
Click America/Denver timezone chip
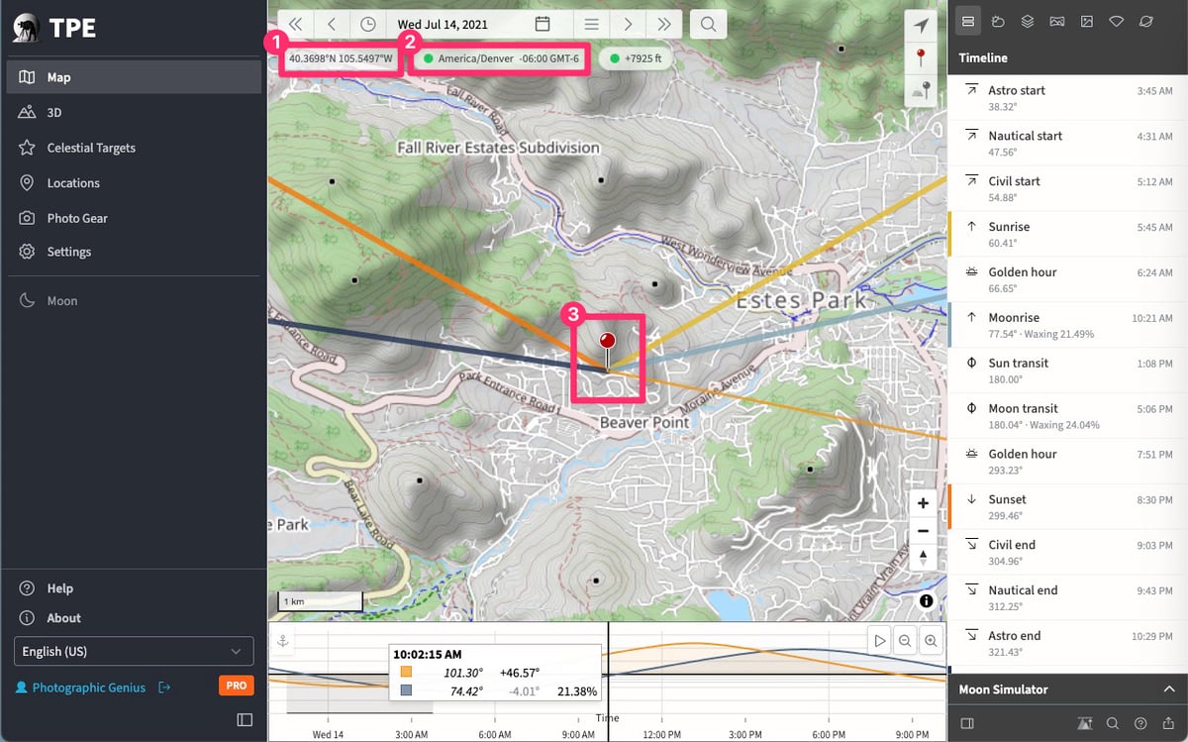click(x=501, y=58)
